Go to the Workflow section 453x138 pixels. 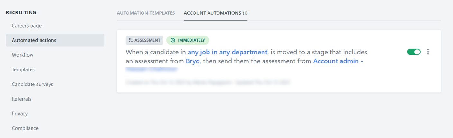point(23,55)
